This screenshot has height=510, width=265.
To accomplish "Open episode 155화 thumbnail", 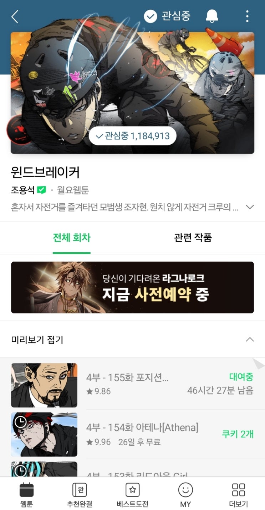I will tap(44, 385).
